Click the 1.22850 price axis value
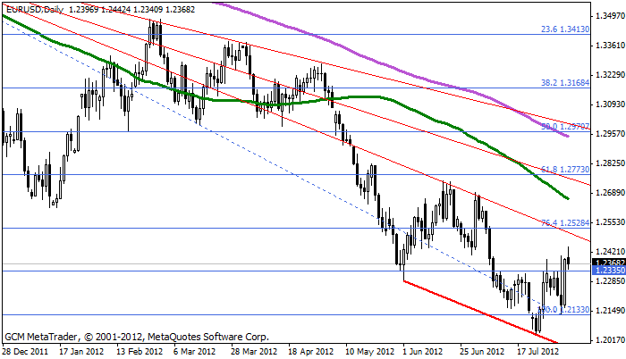Viewport: 626px width, 359px height. [x=610, y=280]
